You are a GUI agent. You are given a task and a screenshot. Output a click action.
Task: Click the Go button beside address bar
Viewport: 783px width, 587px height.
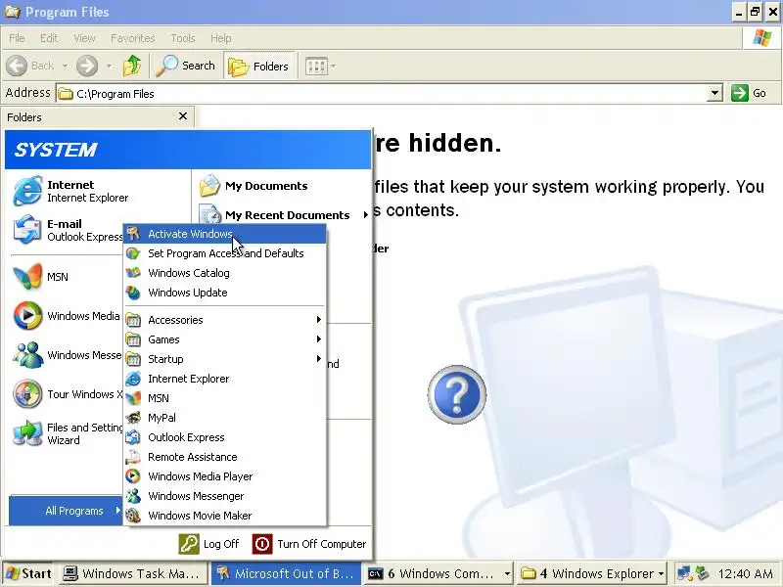749,93
